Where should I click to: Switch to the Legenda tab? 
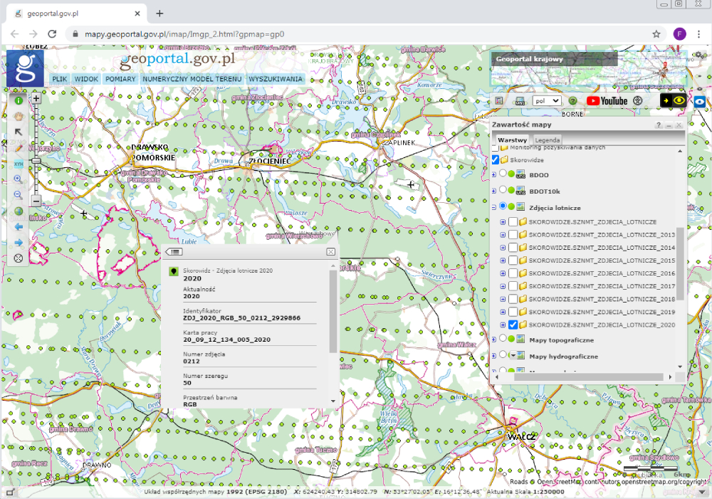[547, 140]
